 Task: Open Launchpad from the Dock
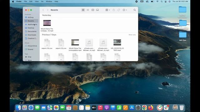tap(25, 108)
